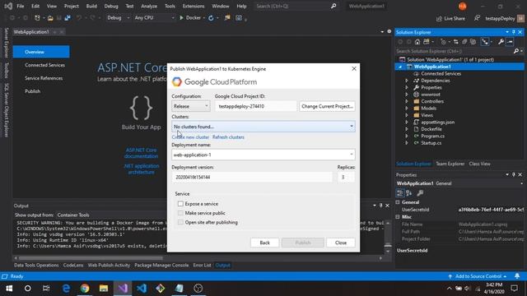The height and width of the screenshot is (296, 527).
Task: Click the new project toolbar icon
Action: (x=37, y=18)
